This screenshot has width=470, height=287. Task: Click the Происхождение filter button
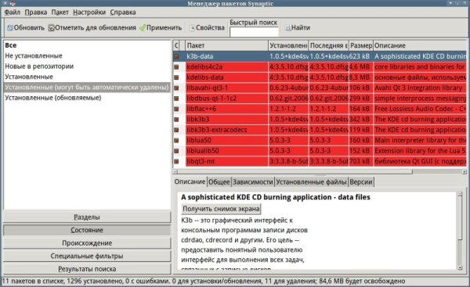(87, 242)
